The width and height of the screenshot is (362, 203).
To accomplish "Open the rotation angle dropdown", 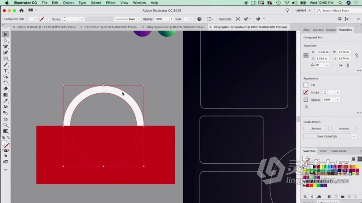I will point(327,65).
